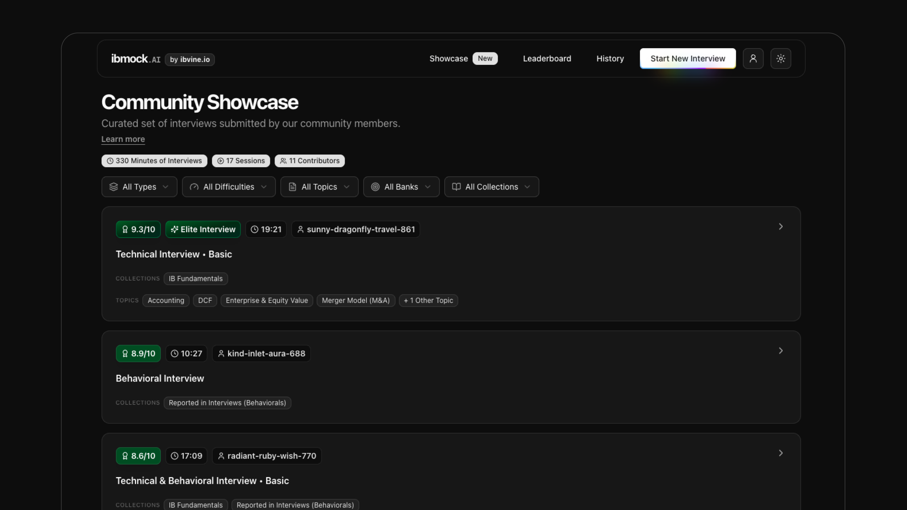Open the History page

point(610,58)
